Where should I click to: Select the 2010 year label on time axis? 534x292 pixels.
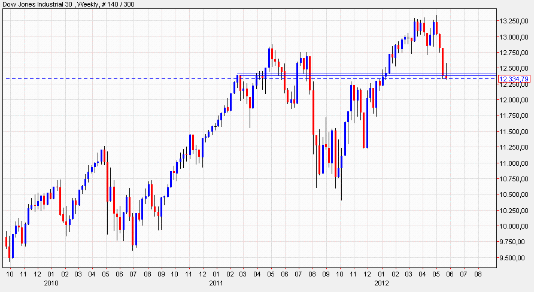pyautogui.click(x=50, y=282)
